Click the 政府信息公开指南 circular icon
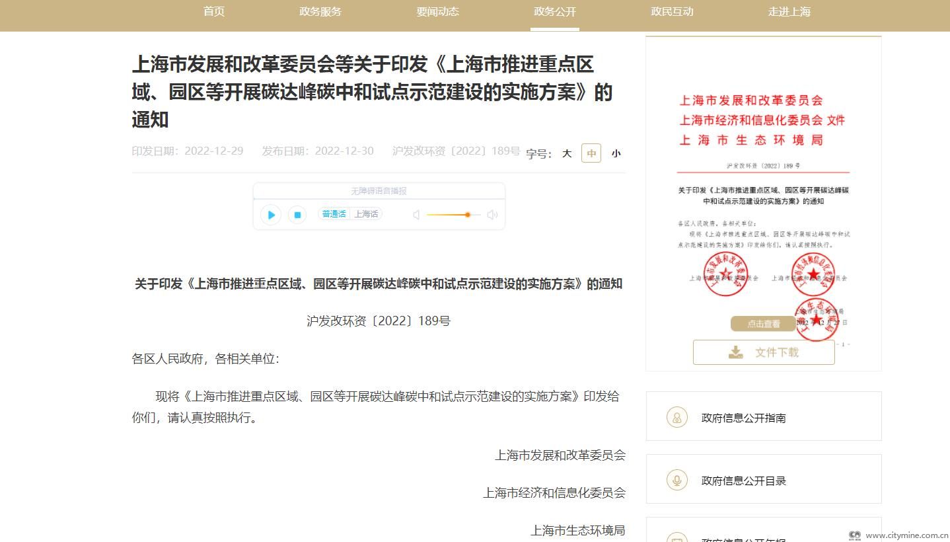Viewport: 950px width, 542px height. click(x=676, y=417)
